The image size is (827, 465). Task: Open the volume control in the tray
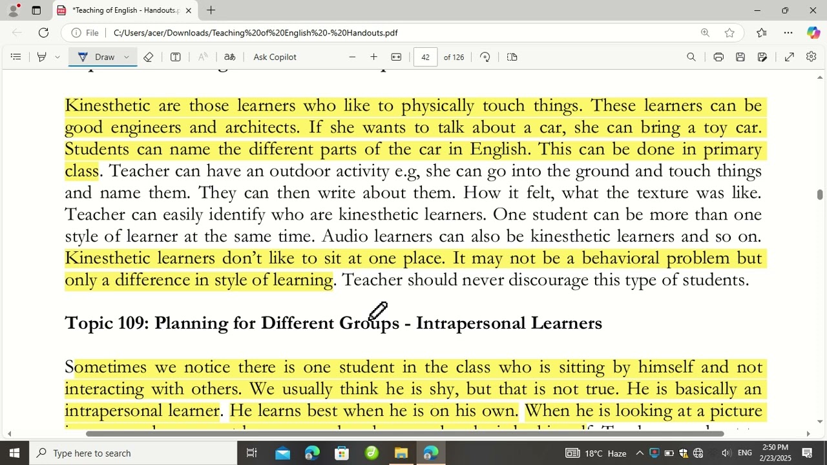coord(726,453)
